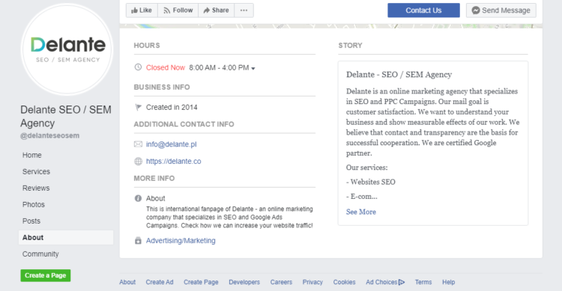Click the ADDITIONAL CONTACT INFO heading
The image size is (562, 291).
[184, 124]
